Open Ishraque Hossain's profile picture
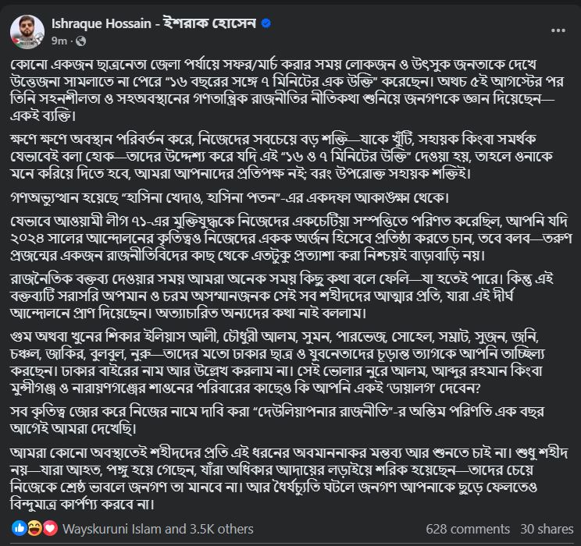The image size is (581, 546). [27, 32]
